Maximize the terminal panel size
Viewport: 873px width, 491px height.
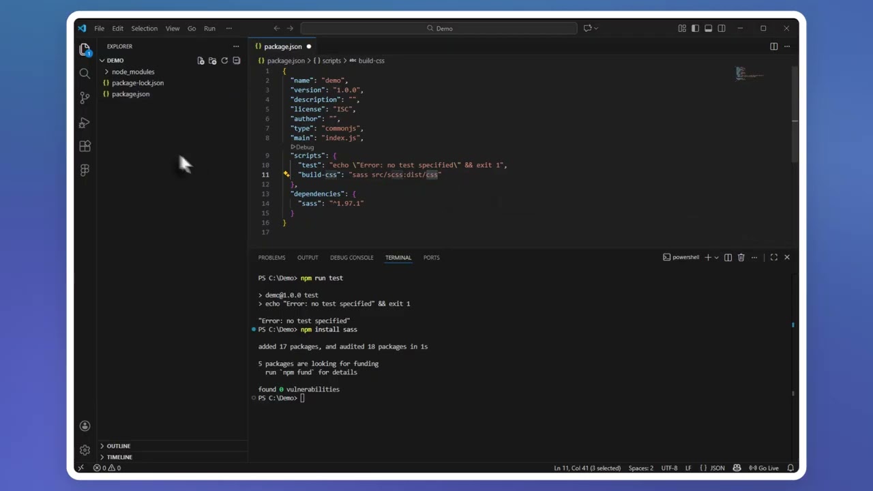point(773,257)
